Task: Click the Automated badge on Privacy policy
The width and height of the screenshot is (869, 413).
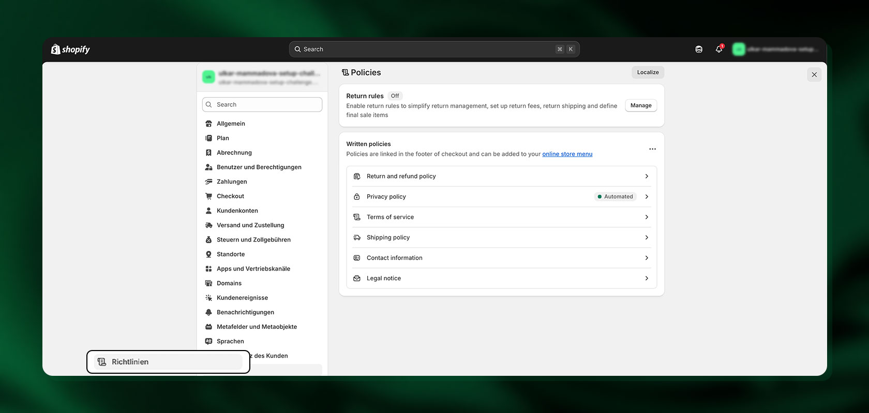Action: [x=615, y=197]
